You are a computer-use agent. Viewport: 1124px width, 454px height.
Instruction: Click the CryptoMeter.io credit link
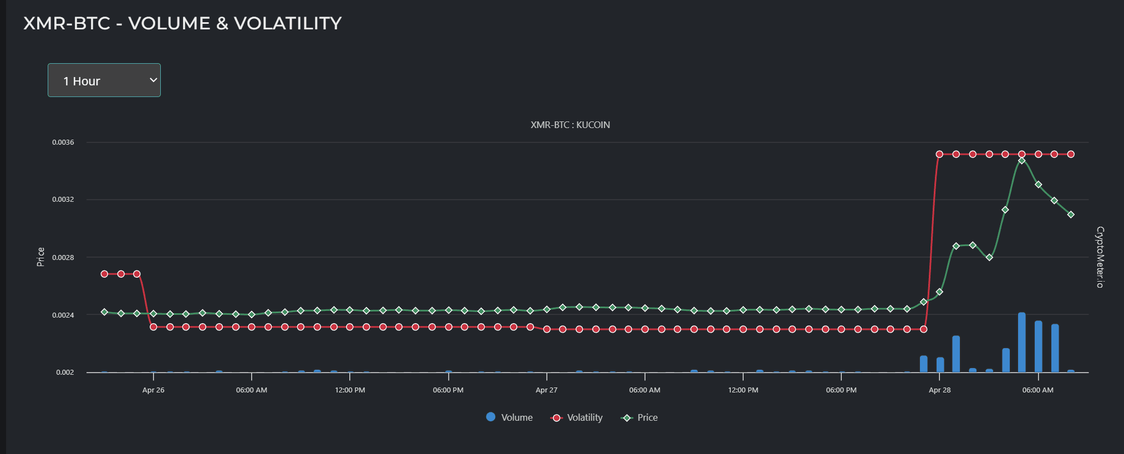(x=1100, y=257)
